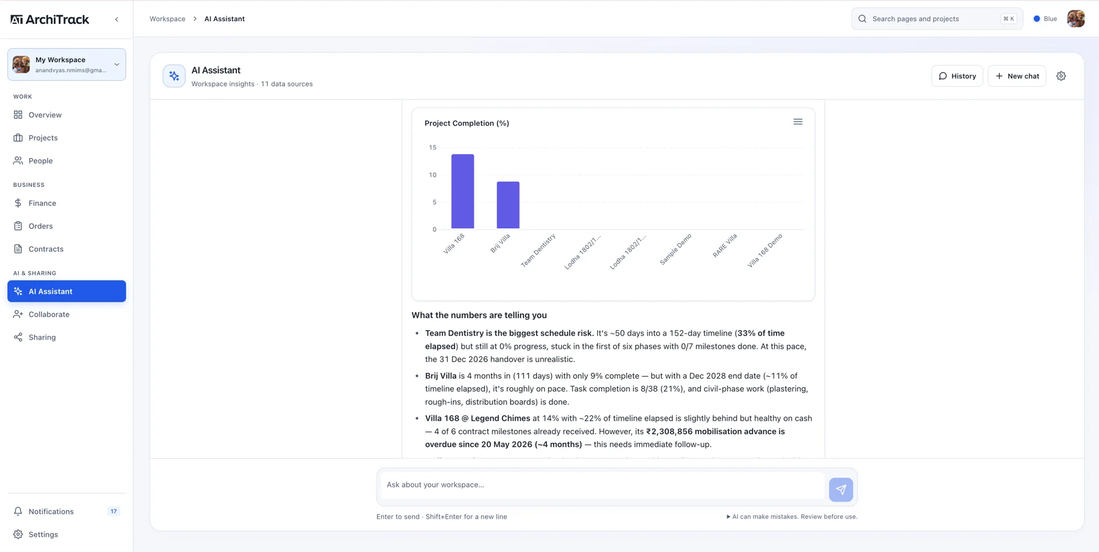Click the send message paper-plane button
Screen dimensions: 1099x552
coord(841,490)
